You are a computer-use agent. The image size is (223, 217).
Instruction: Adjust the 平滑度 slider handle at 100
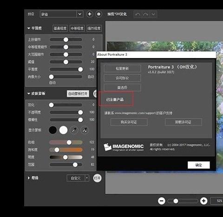click(x=80, y=69)
